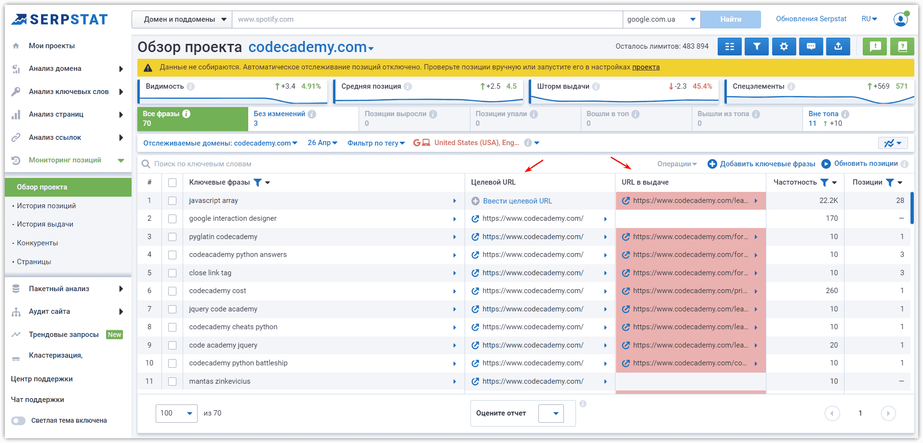The width and height of the screenshot is (923, 443).
Task: Open the 100 rows per page dropdown
Action: click(176, 413)
